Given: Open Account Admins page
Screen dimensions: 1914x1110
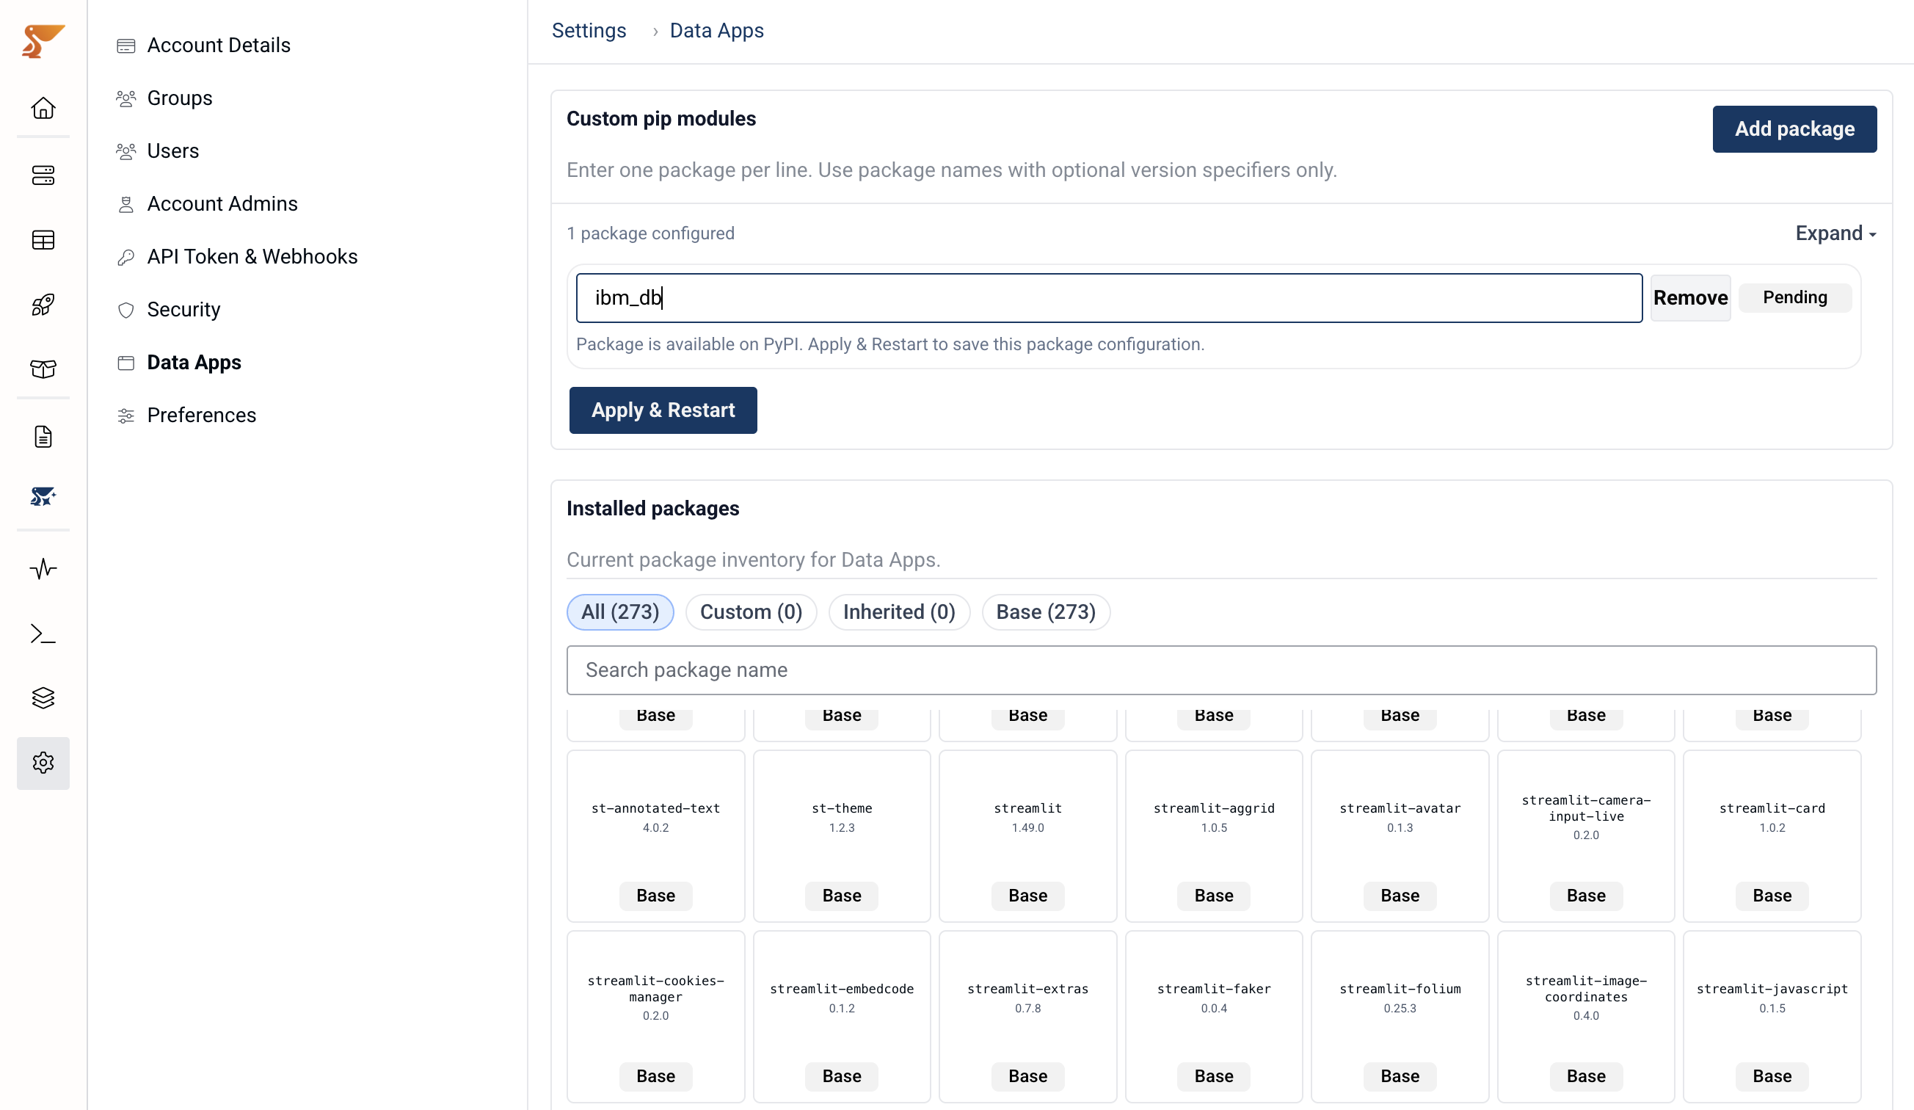Looking at the screenshot, I should 222,203.
